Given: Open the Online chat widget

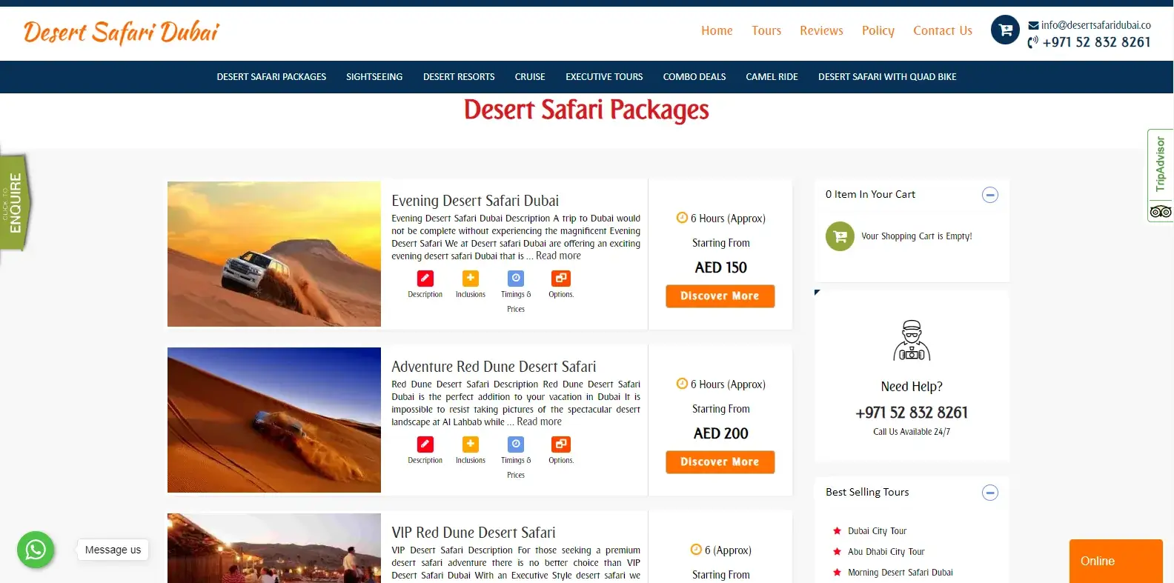Looking at the screenshot, I should coord(1115,561).
